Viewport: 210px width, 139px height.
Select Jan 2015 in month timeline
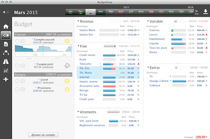70,12
